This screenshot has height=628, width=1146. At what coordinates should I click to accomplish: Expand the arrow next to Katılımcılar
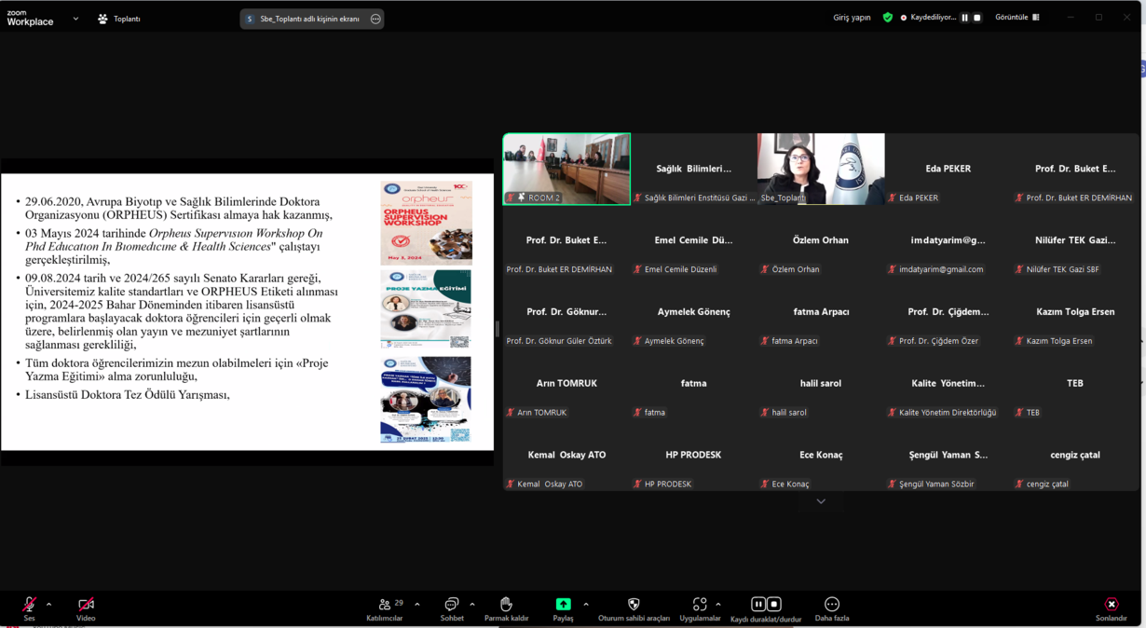point(416,604)
